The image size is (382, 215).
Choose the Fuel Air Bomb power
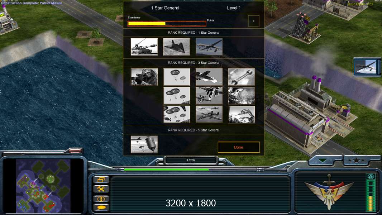pyautogui.click(x=144, y=144)
